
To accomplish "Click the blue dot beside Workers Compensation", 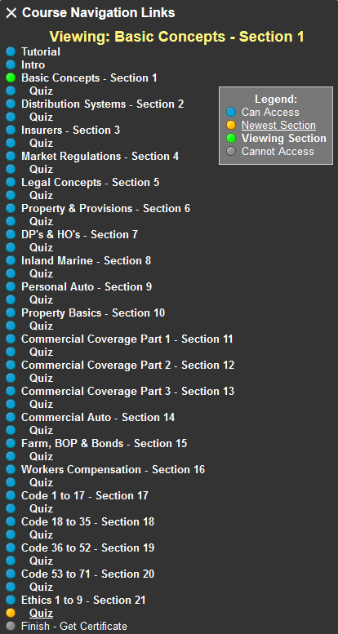I will (x=11, y=469).
